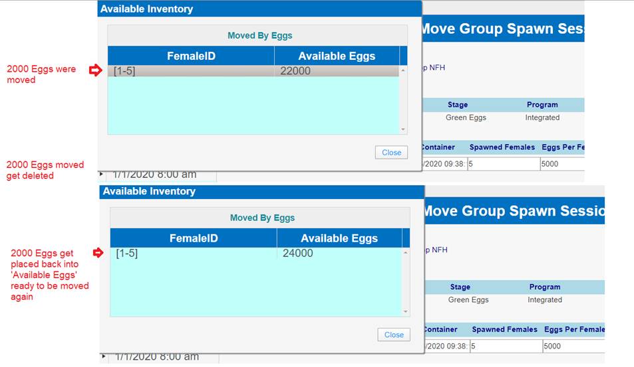Image resolution: width=634 pixels, height=367 pixels.
Task: Click the lower Spawned Females input field
Action: 506,346
